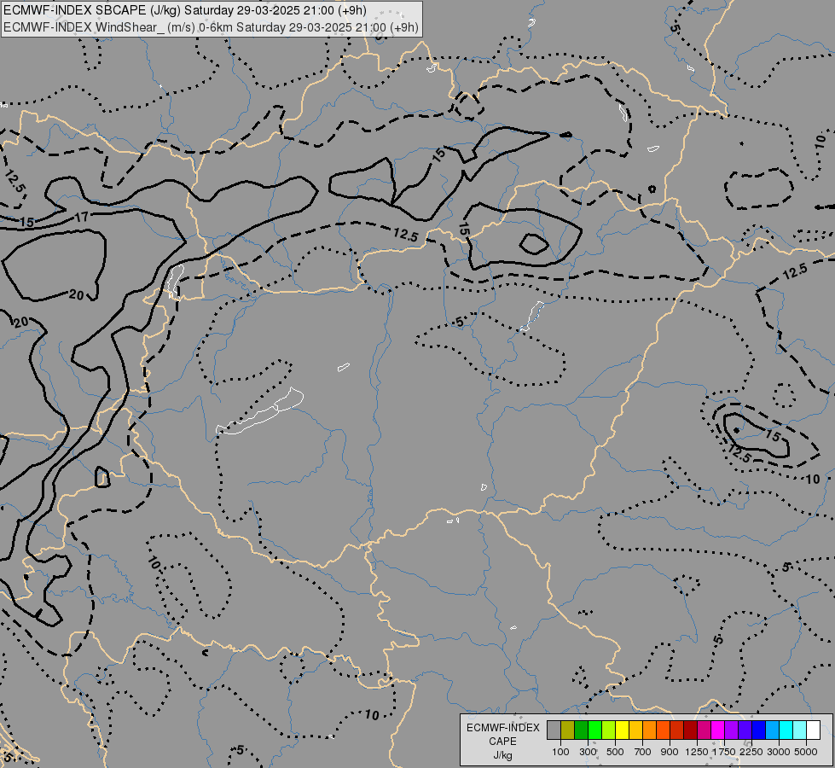The width and height of the screenshot is (835, 768).
Task: Click the SBCAPE title line
Action: 183,10
